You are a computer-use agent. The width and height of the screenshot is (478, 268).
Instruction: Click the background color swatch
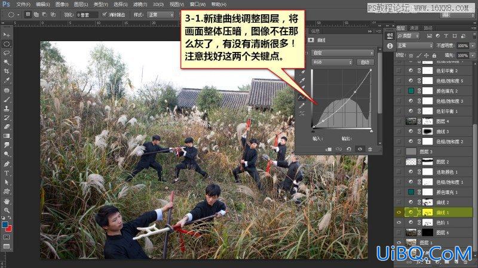click(8, 229)
